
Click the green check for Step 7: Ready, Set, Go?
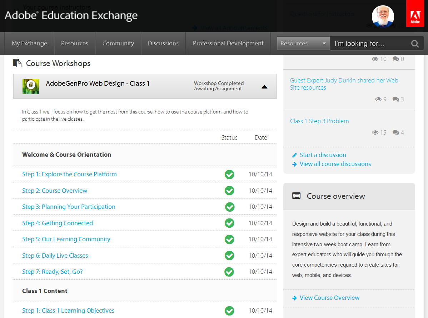(229, 272)
